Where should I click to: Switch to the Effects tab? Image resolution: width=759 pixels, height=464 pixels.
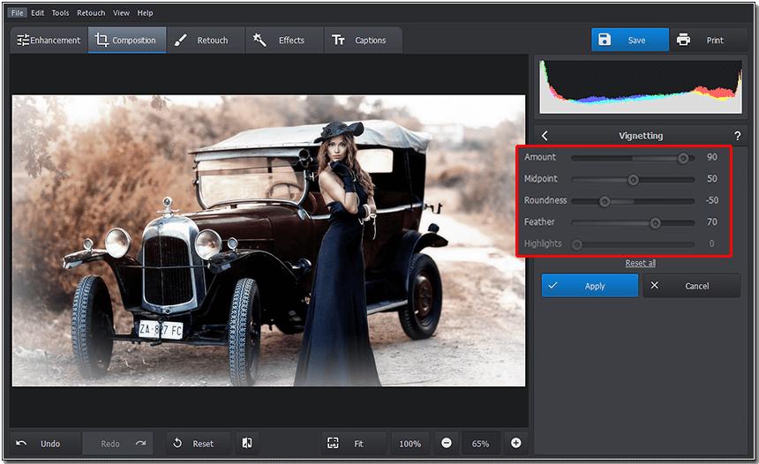pos(284,41)
